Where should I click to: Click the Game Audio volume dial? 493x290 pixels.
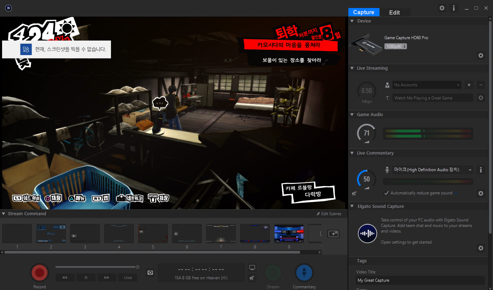point(366,133)
